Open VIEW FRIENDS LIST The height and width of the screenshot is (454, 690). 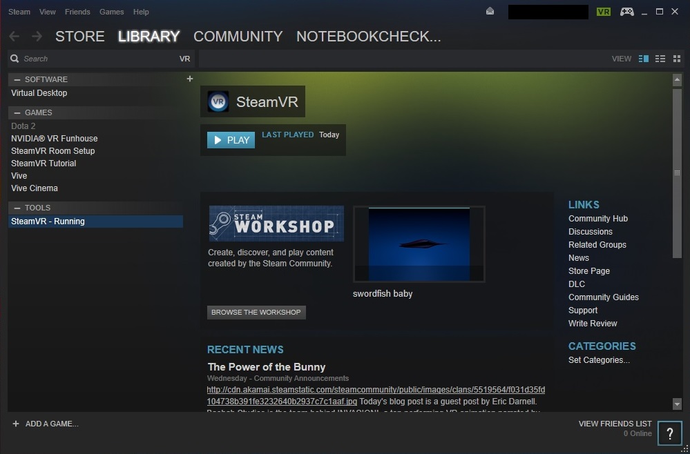click(x=615, y=424)
